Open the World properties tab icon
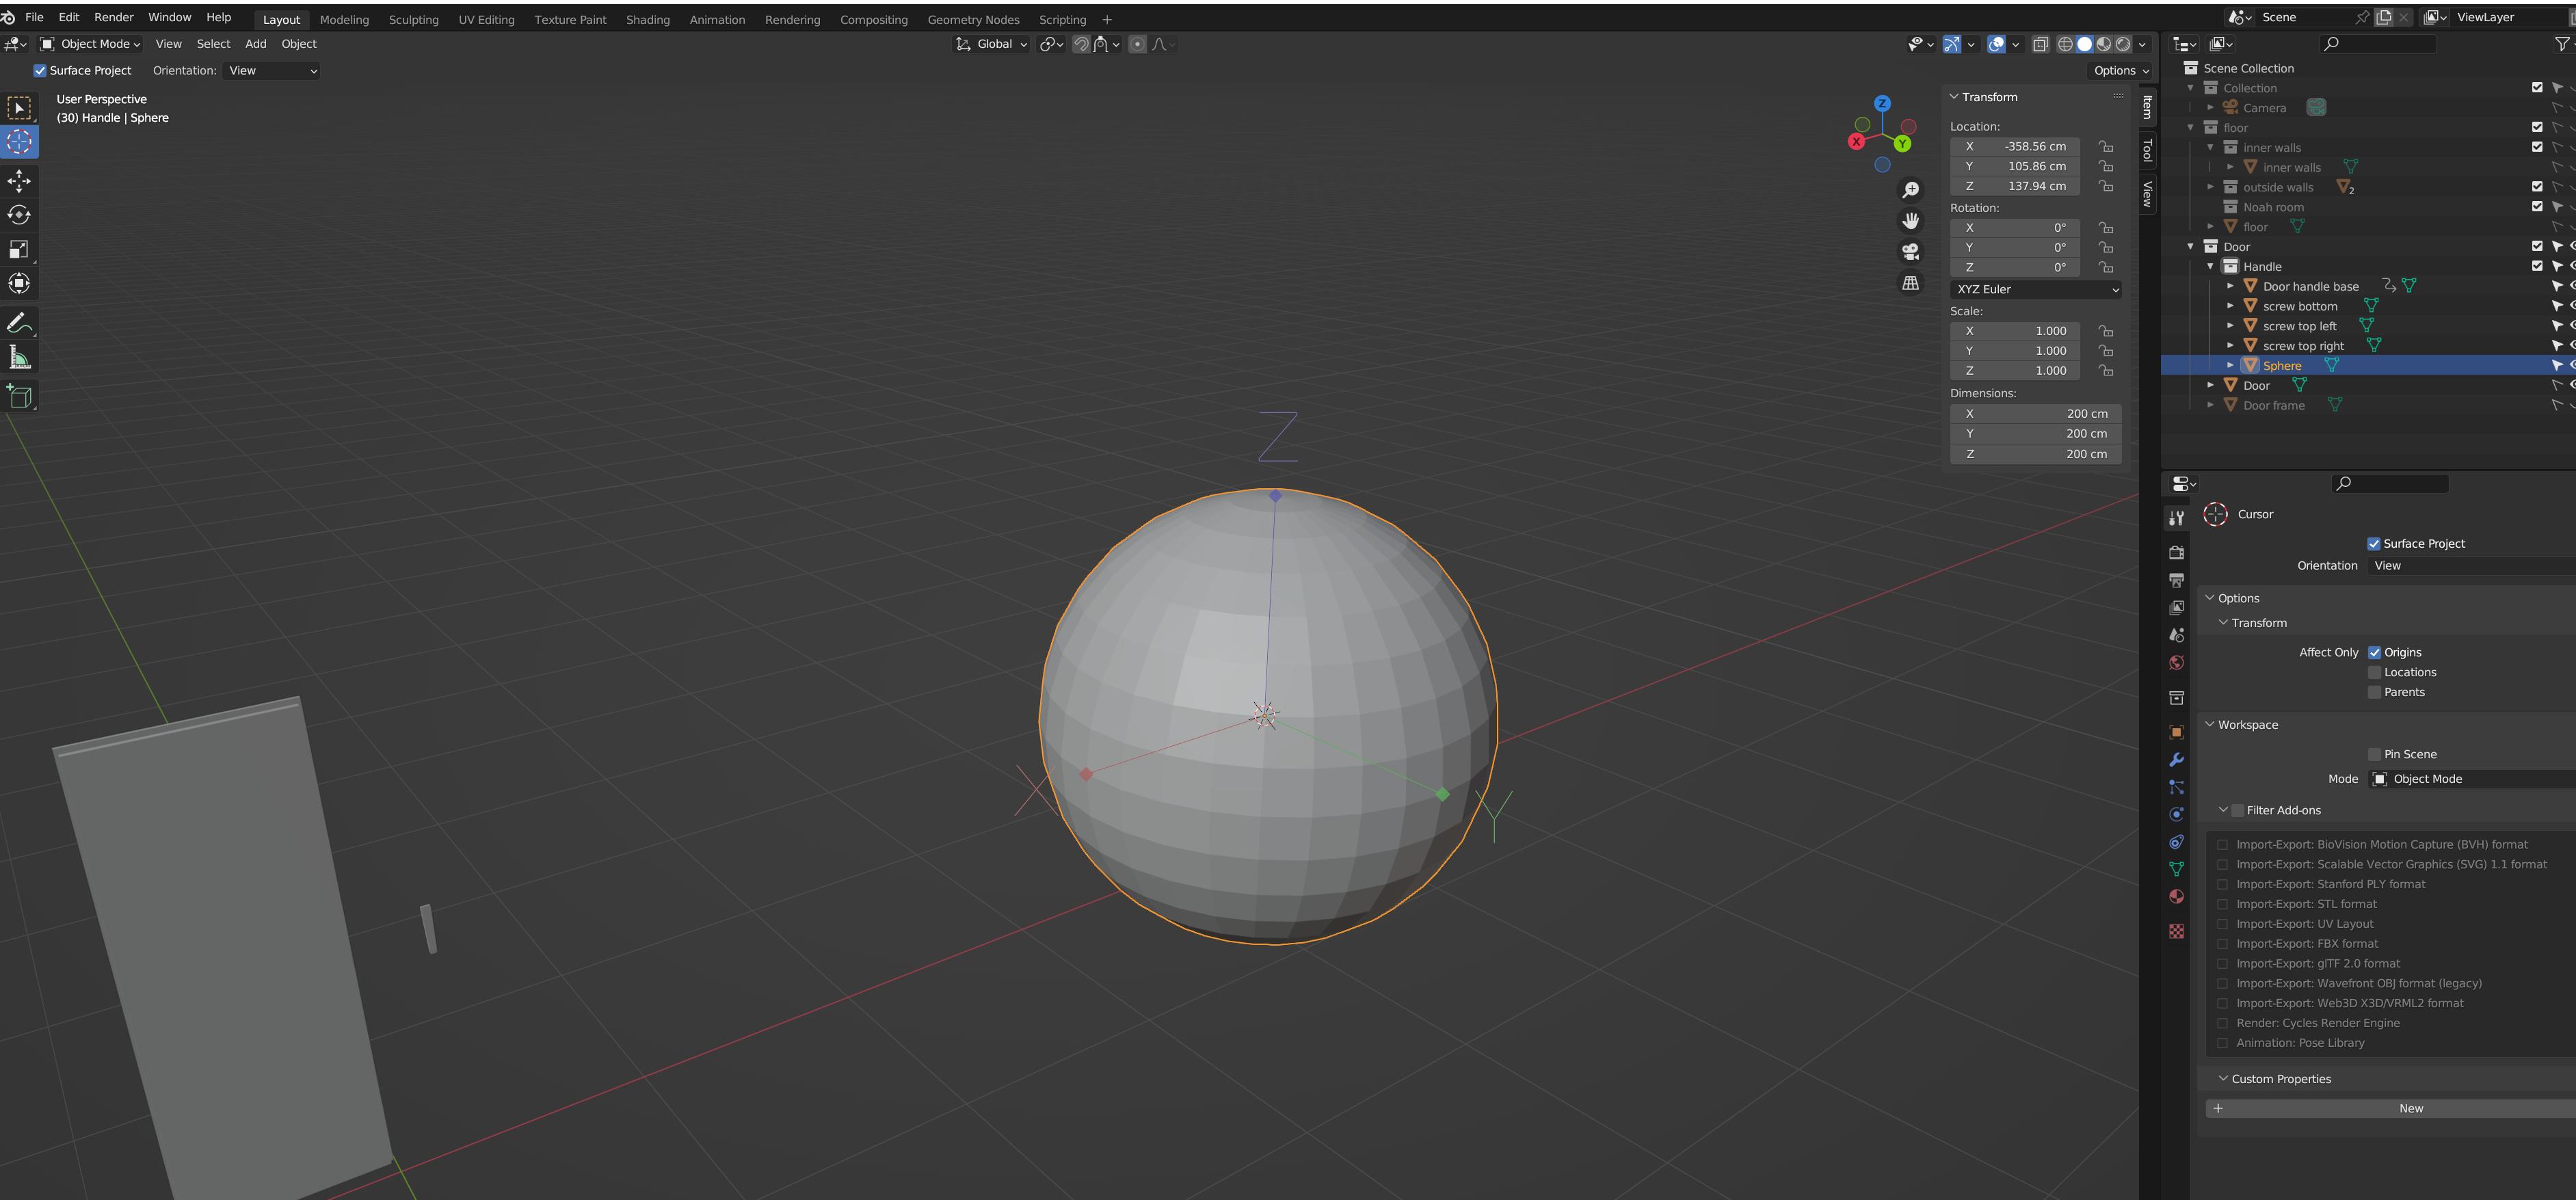The height and width of the screenshot is (1200, 2576). tap(2176, 662)
